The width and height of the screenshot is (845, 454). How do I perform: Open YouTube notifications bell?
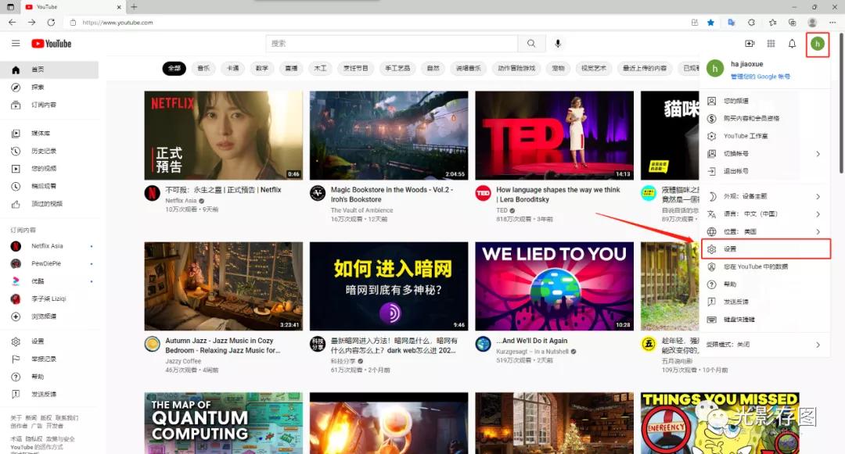click(x=792, y=44)
